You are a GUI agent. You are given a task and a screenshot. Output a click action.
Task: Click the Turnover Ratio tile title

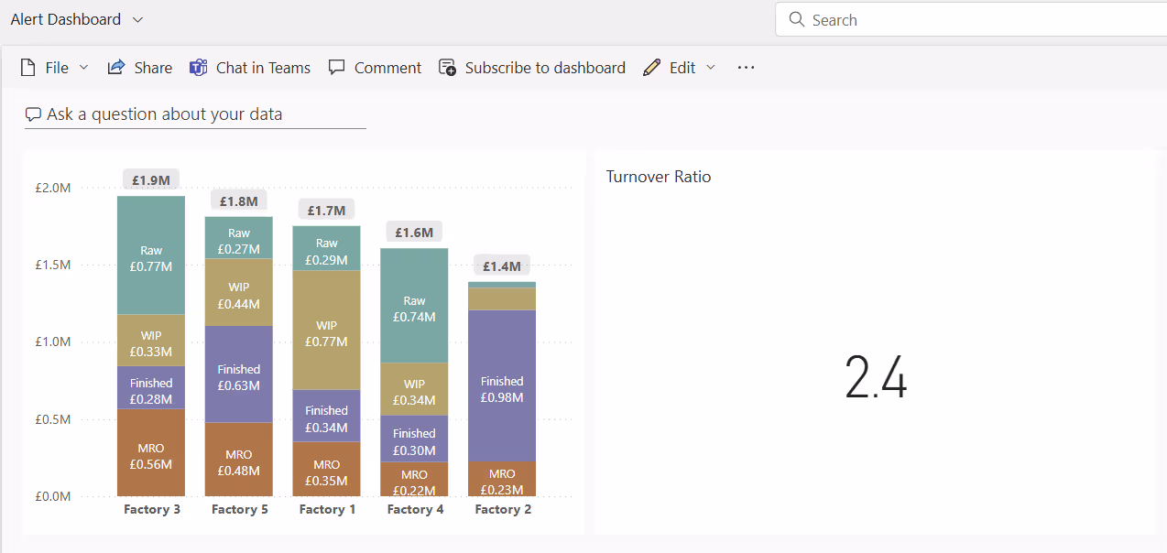tap(659, 177)
